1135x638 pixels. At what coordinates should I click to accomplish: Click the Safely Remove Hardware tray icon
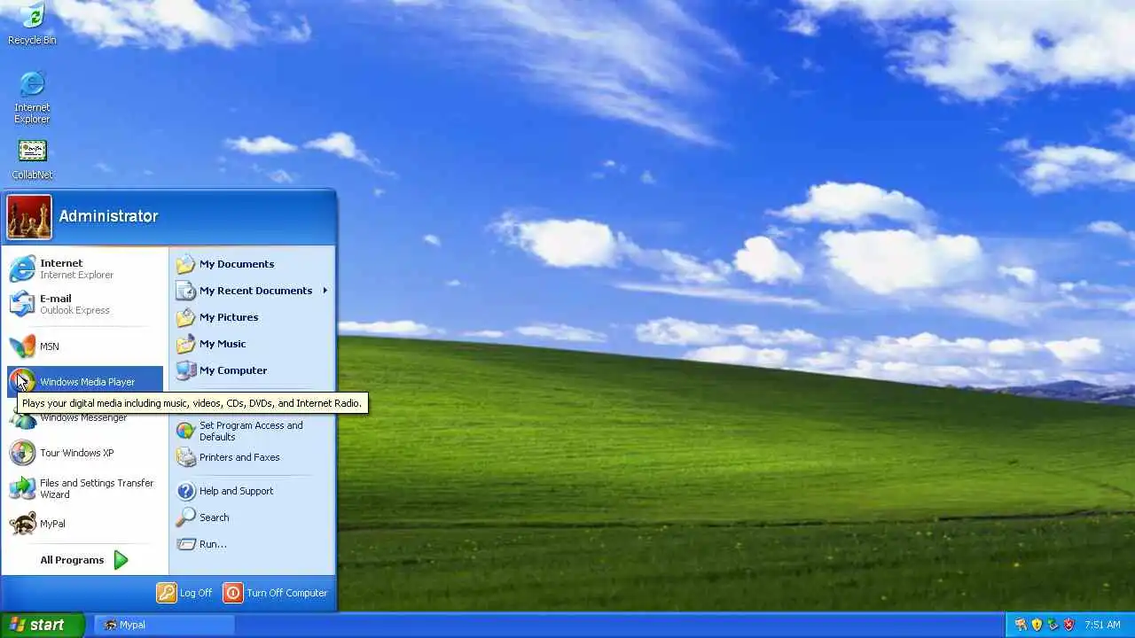click(x=1053, y=625)
